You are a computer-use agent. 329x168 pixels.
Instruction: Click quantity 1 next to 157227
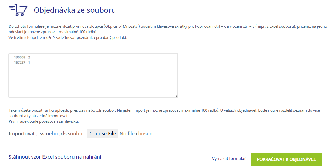coord(29,63)
